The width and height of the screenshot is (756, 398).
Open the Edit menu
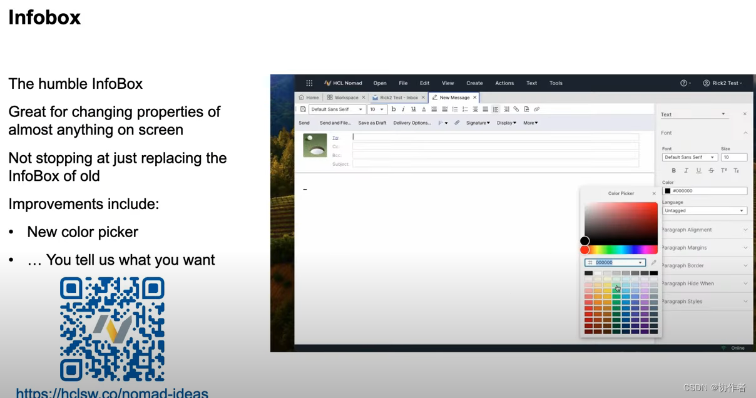click(x=425, y=83)
